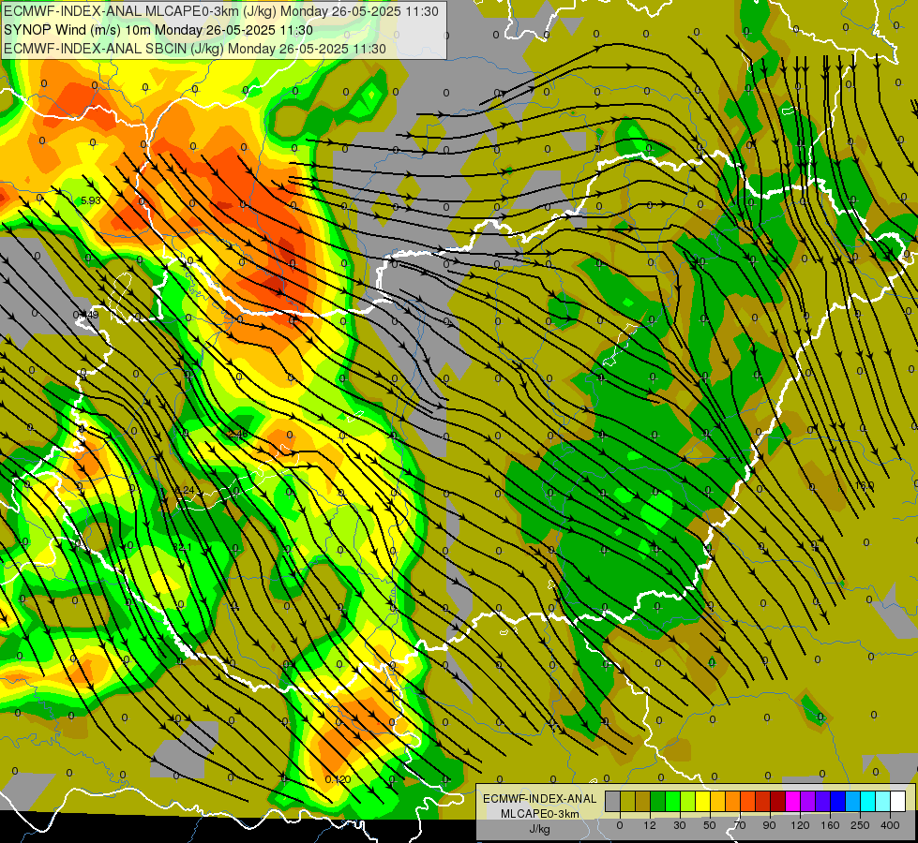Click the magenta legend swatch
The image size is (918, 843).
[792, 802]
